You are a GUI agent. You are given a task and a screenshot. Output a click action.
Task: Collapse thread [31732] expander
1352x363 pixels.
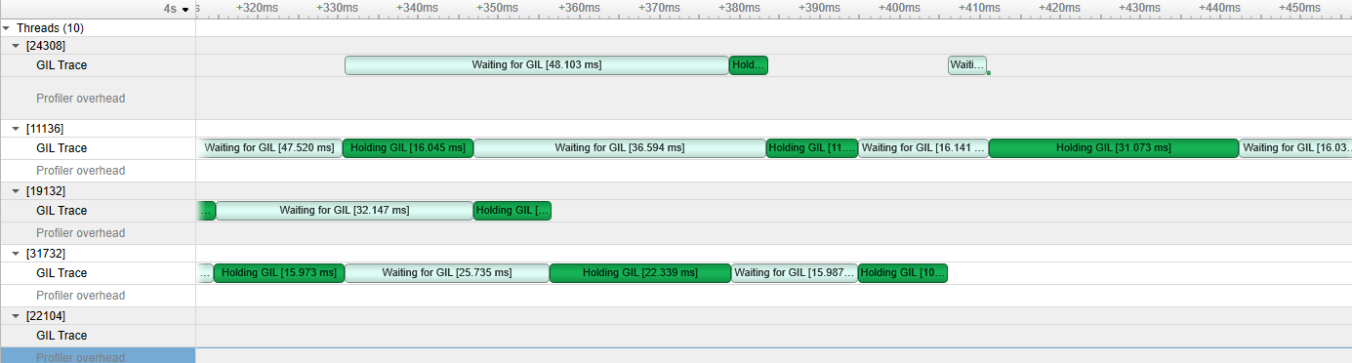[x=16, y=253]
